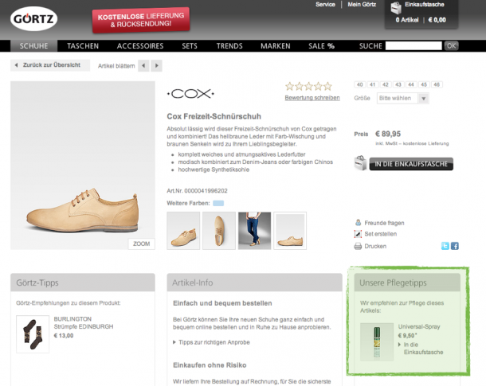Select the side-view shoe thumbnail
Viewport: 486px width, 386px height.
point(290,231)
